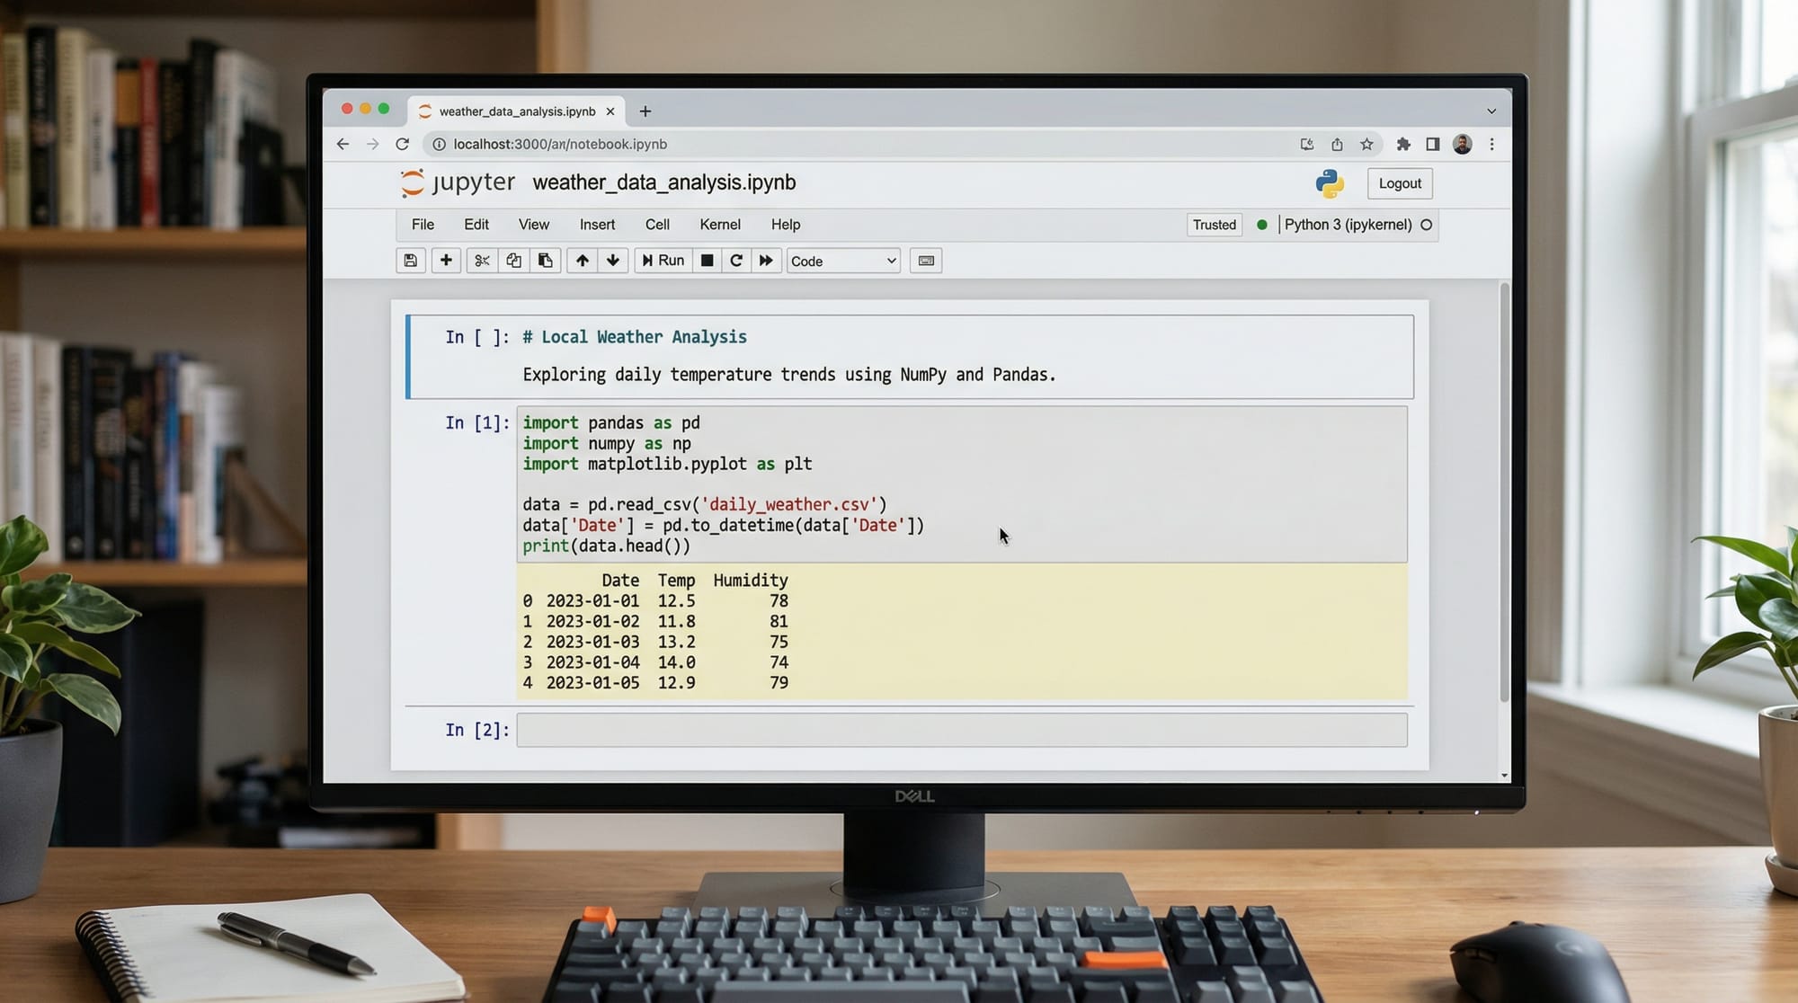Restart the kernel using refresh icon

(736, 261)
